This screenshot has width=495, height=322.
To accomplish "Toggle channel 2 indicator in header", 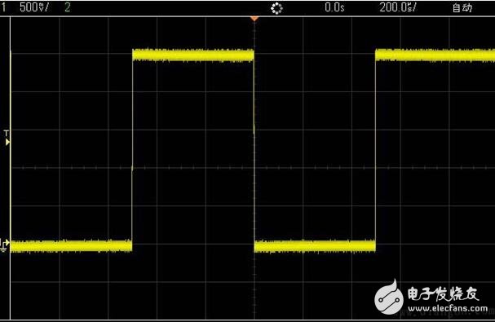I will click(67, 7).
